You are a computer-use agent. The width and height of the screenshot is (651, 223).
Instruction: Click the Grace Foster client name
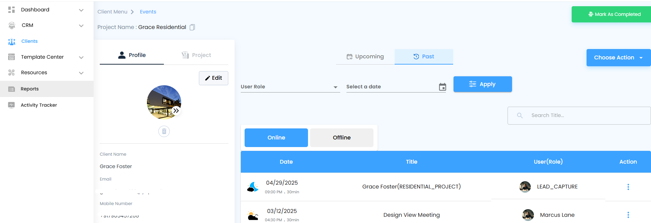116,166
